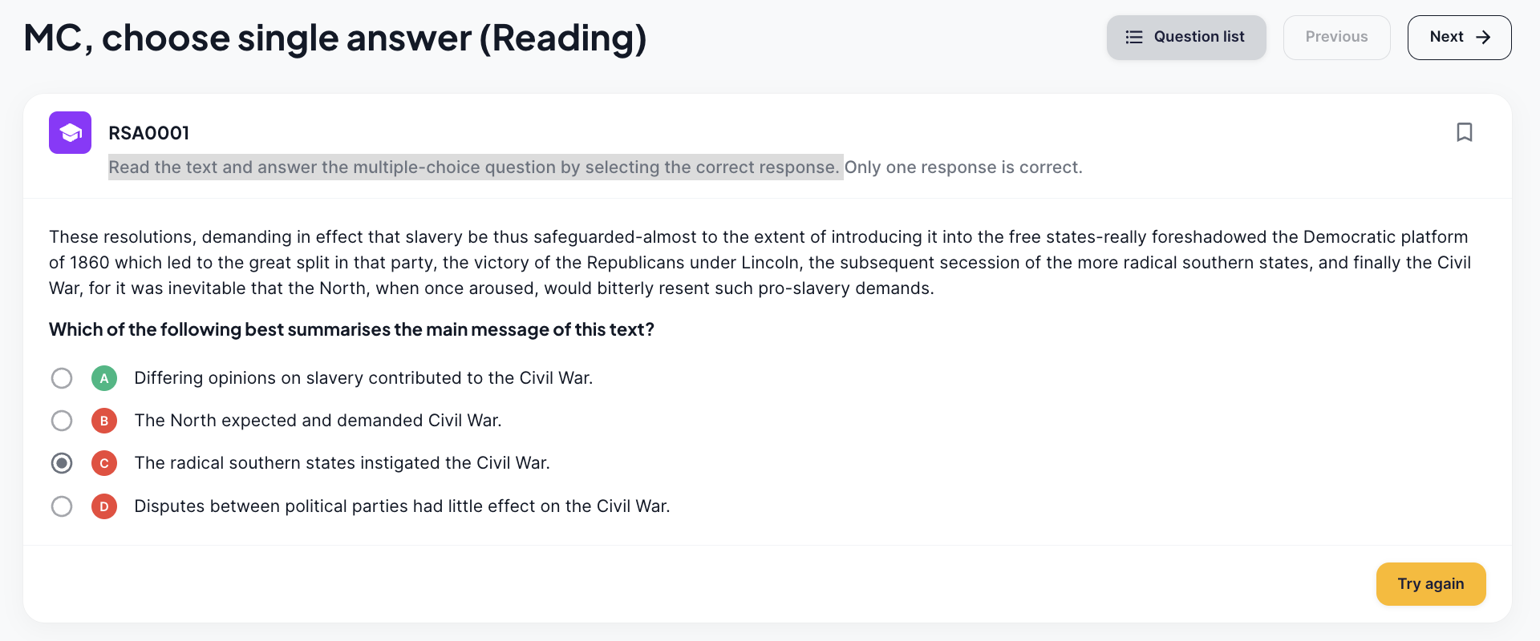Go to the Next question
1540x641 pixels.
click(x=1459, y=37)
